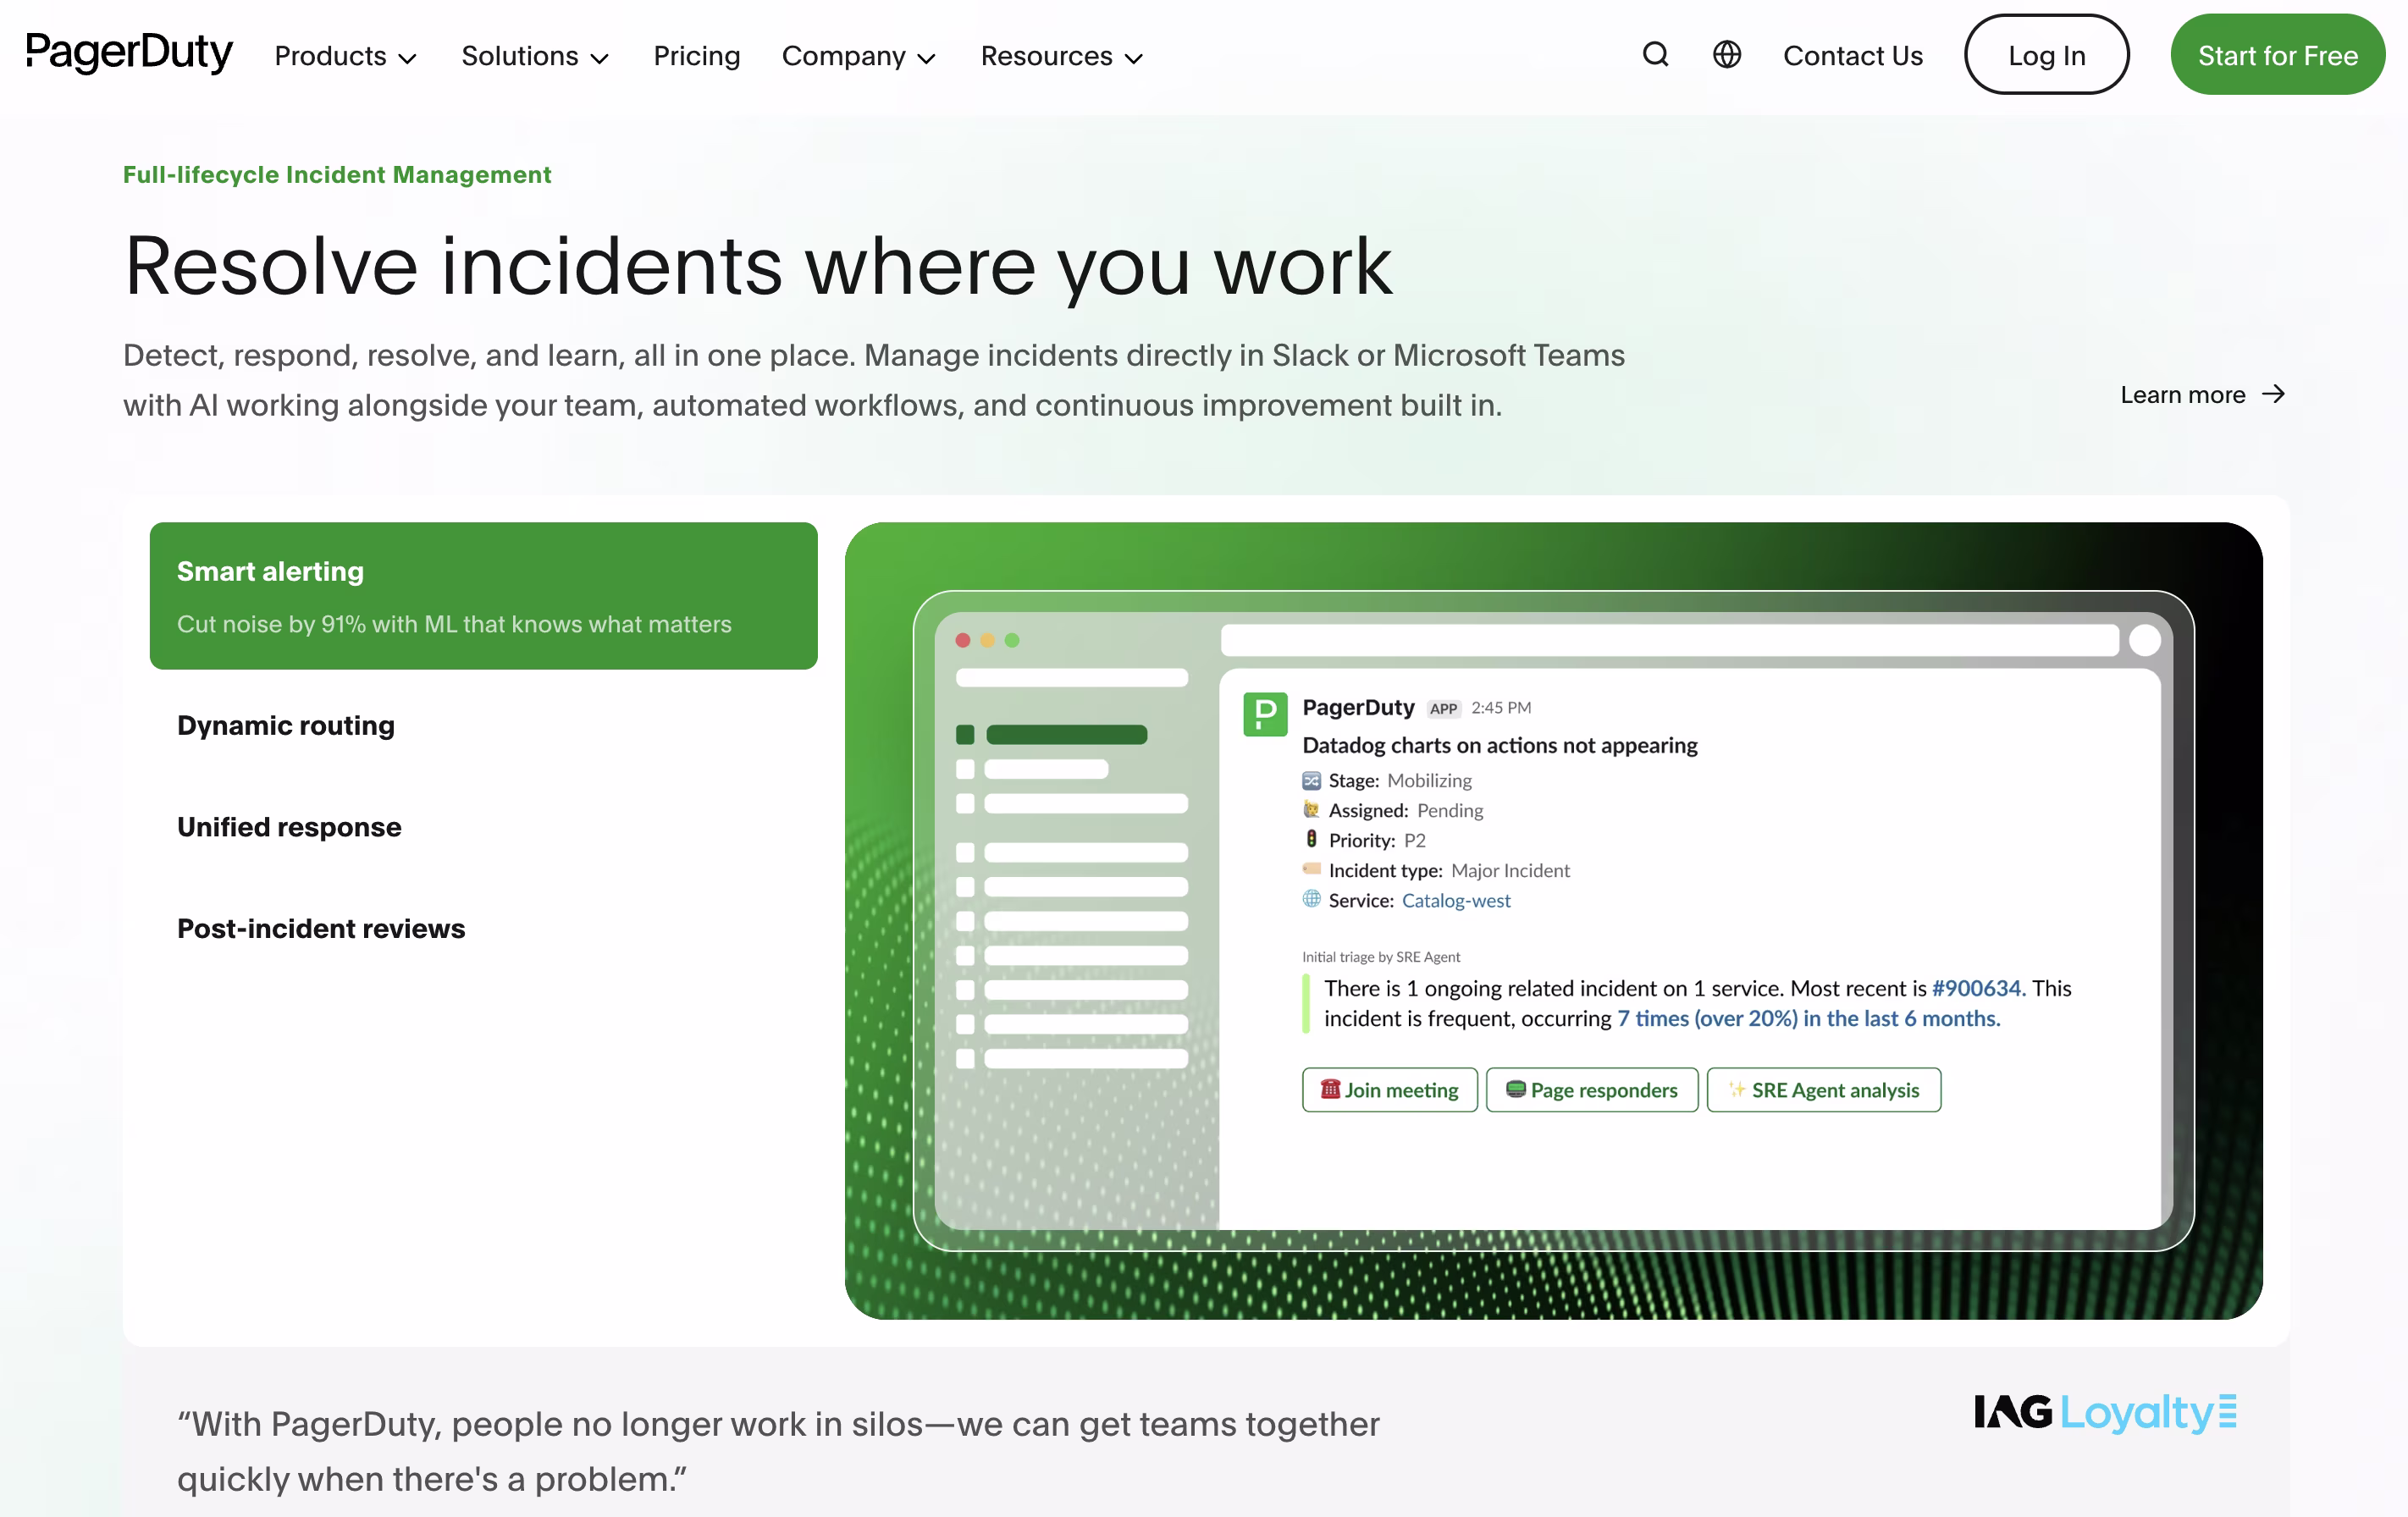2408x1517 pixels.
Task: Click the Service globe icon
Action: click(x=1311, y=899)
